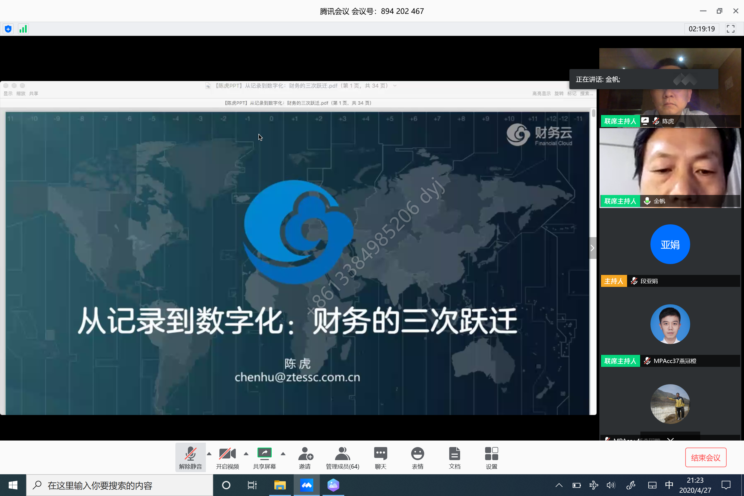Unmute microphone with 解除静音 button
Image resolution: width=744 pixels, height=496 pixels.
(190, 457)
